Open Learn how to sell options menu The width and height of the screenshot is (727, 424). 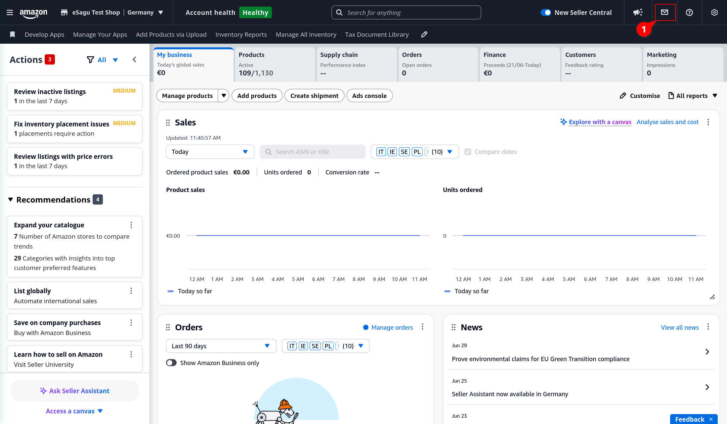[x=131, y=354]
